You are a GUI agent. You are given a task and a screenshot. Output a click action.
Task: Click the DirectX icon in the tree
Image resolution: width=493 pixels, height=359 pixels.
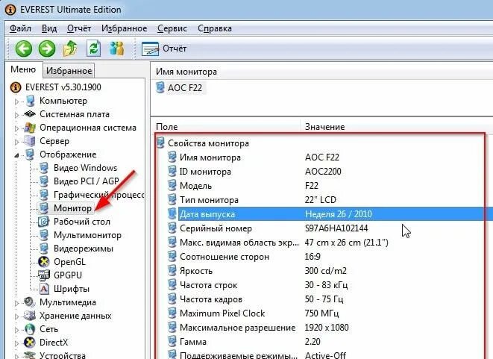point(30,343)
